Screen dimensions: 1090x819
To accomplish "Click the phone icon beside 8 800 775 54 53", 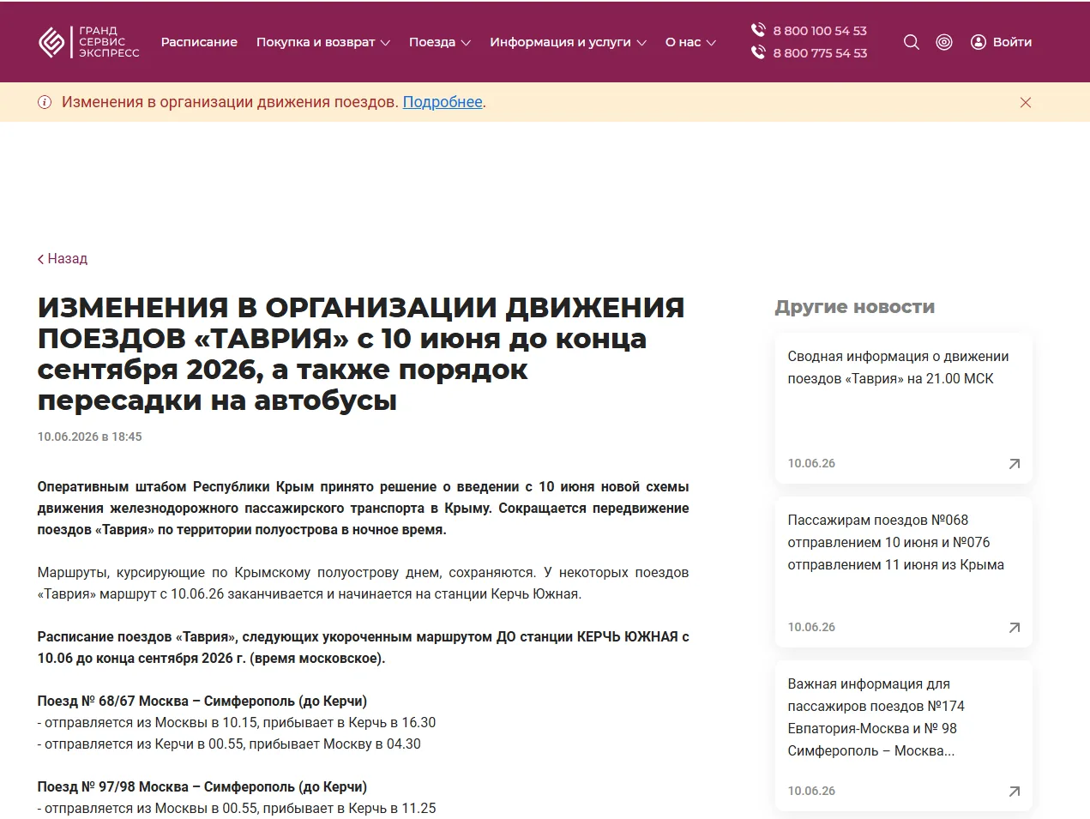I will pyautogui.click(x=758, y=52).
